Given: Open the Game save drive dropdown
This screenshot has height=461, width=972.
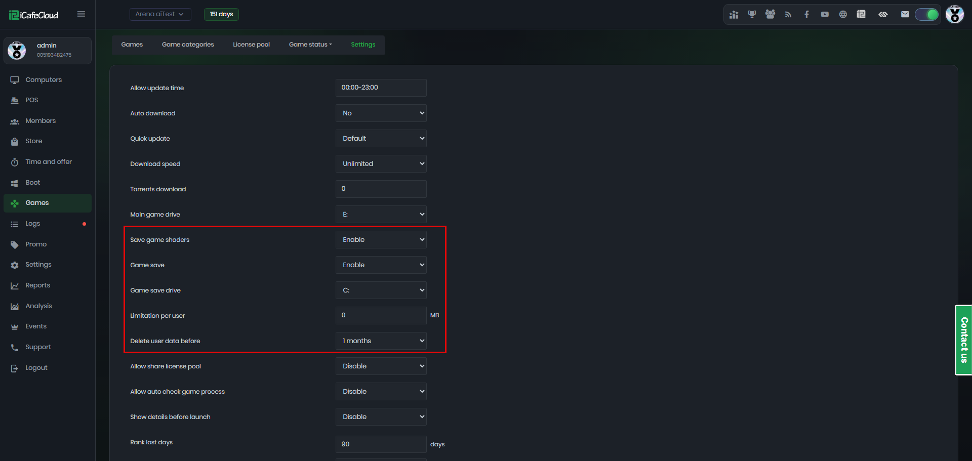Looking at the screenshot, I should pyautogui.click(x=381, y=290).
